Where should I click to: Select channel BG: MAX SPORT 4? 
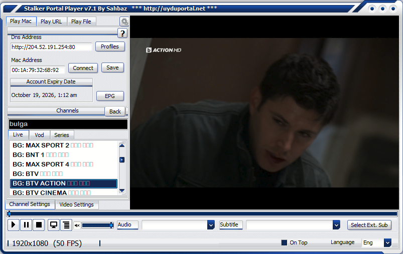(x=63, y=164)
